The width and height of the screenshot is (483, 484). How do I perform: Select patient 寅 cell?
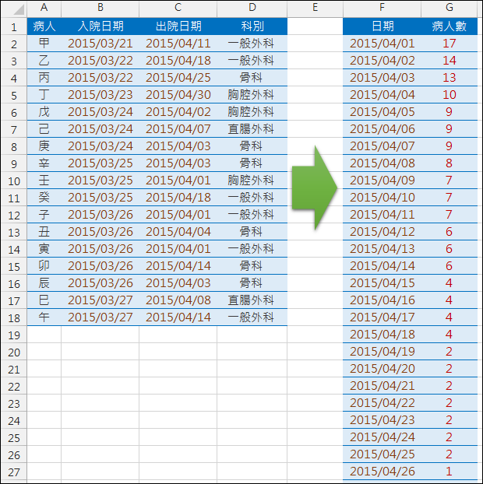pos(44,249)
